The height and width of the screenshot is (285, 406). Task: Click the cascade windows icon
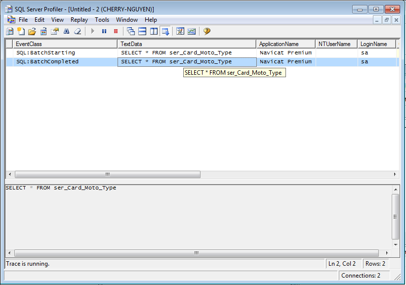[x=130, y=31]
